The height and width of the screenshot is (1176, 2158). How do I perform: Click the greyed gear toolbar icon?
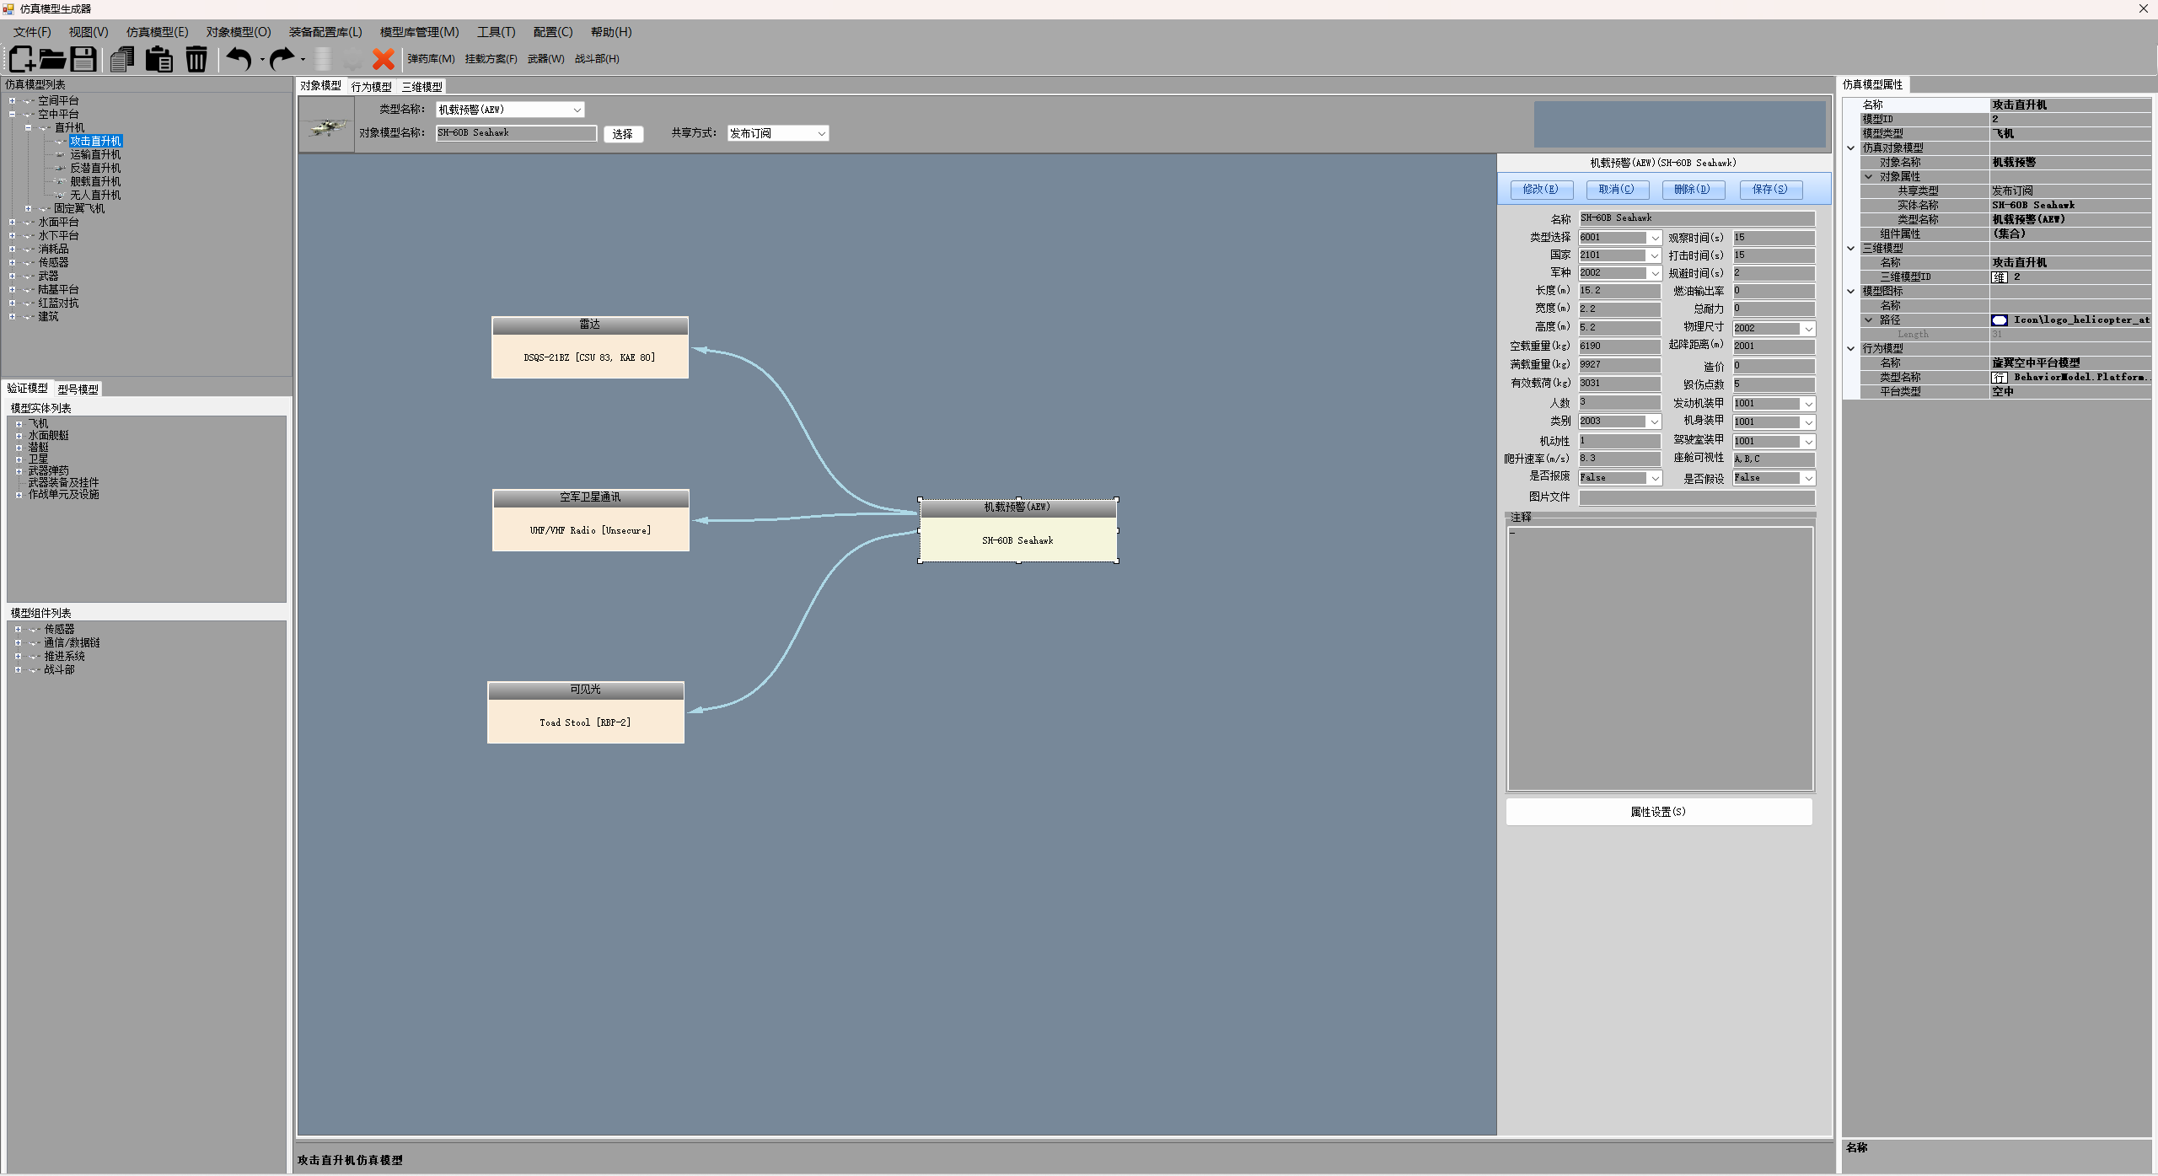click(x=352, y=59)
